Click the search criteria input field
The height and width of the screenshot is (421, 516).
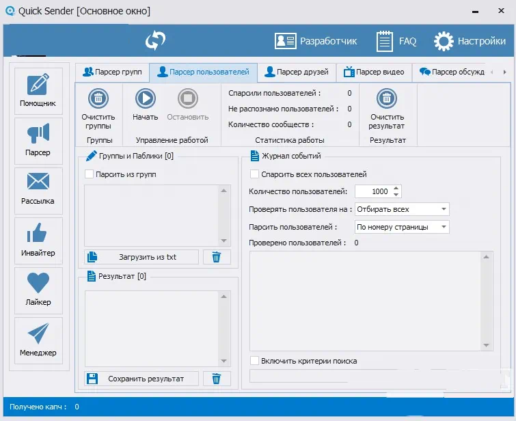coord(375,376)
